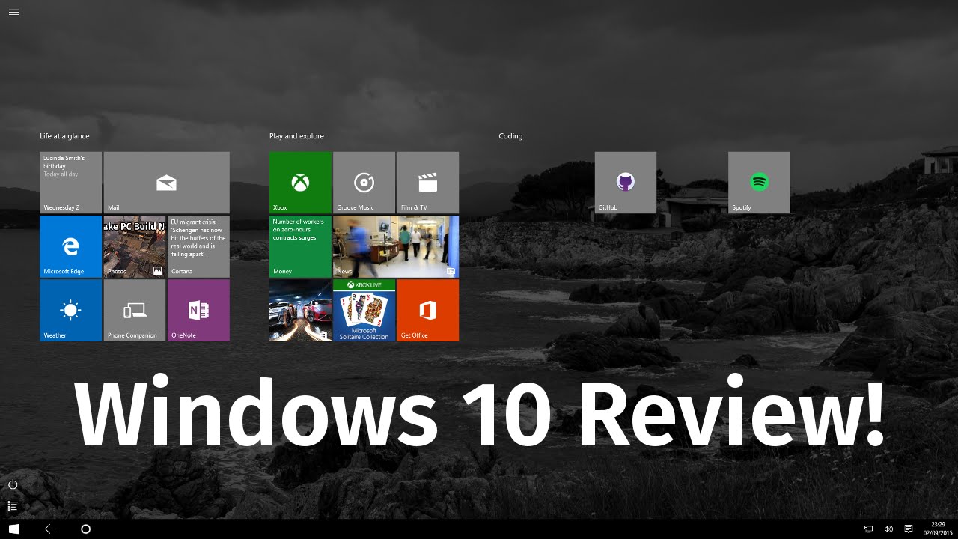Select the 'Life at a glance' group heading

tap(64, 136)
